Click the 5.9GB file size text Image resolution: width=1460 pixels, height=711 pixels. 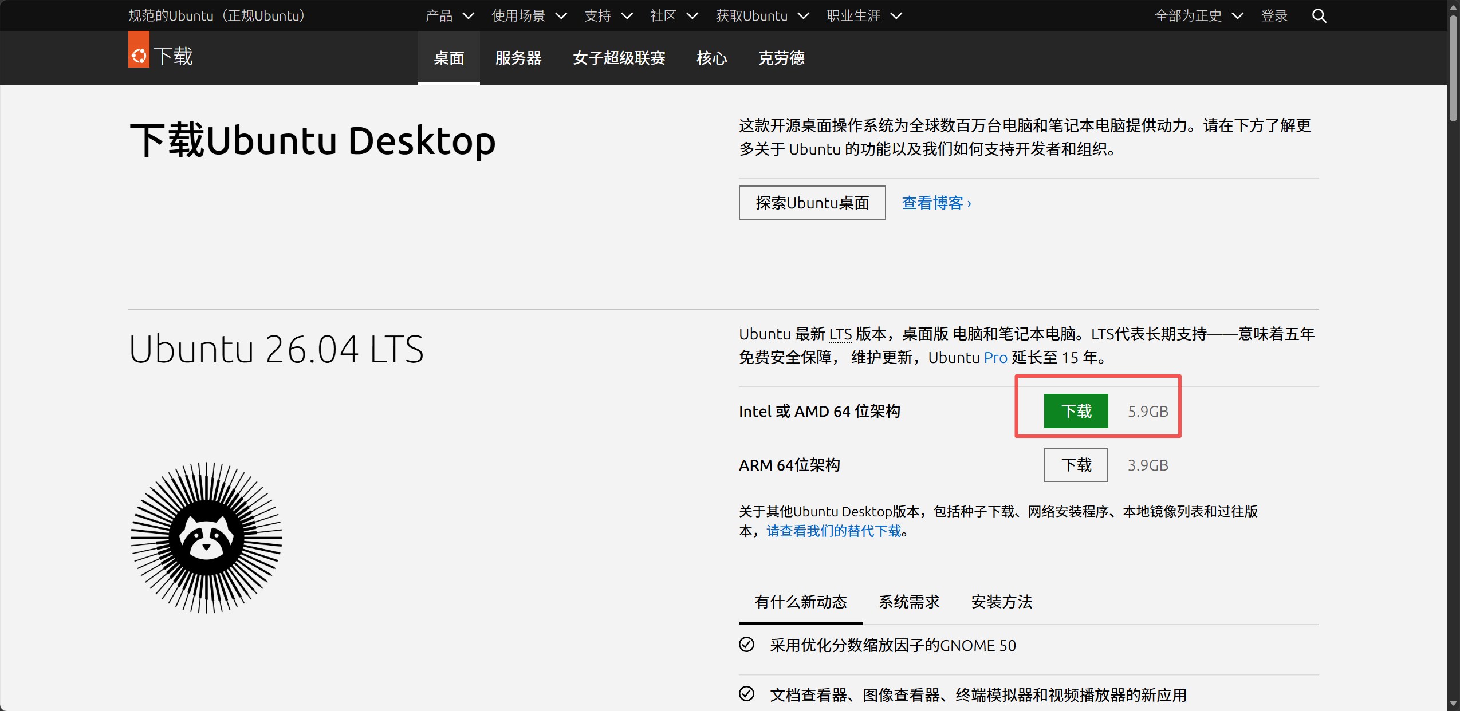coord(1148,412)
